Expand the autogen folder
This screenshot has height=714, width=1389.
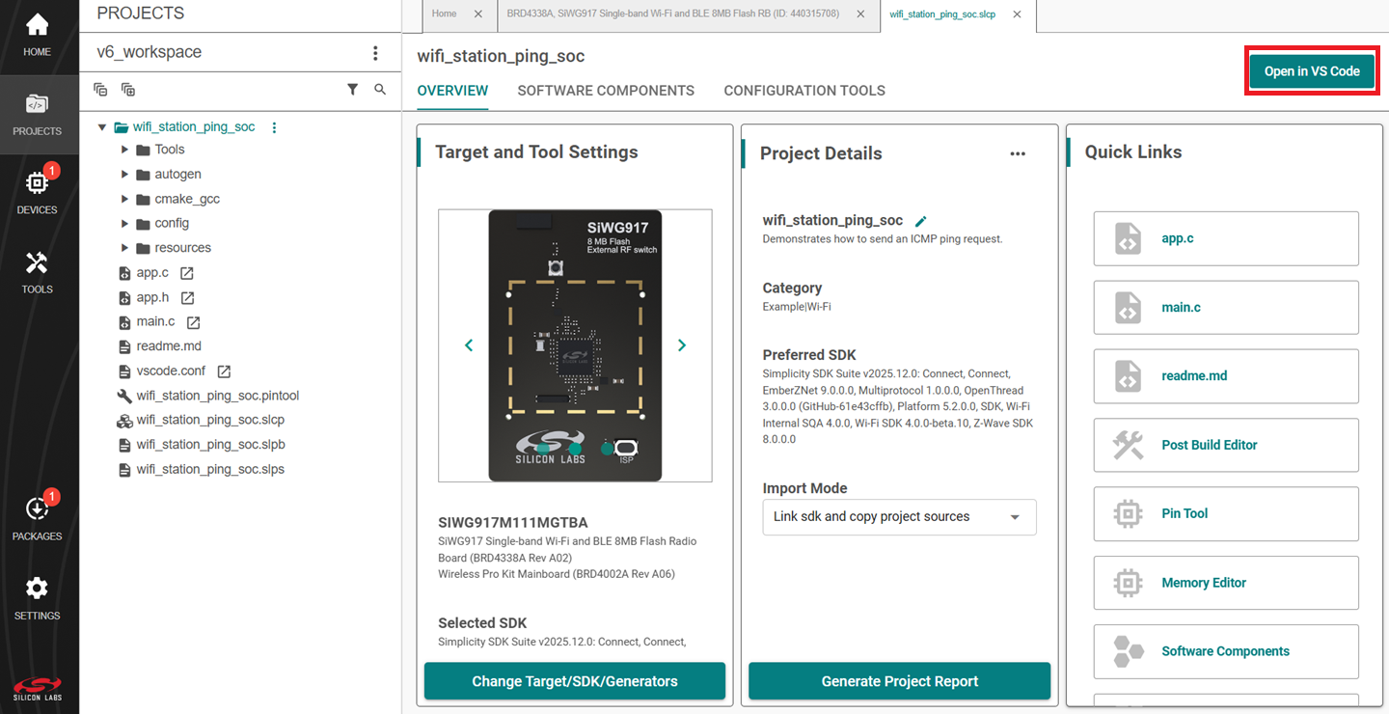click(x=124, y=175)
